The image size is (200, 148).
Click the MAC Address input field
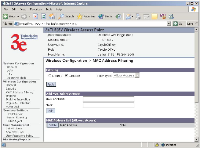[x=108, y=99]
